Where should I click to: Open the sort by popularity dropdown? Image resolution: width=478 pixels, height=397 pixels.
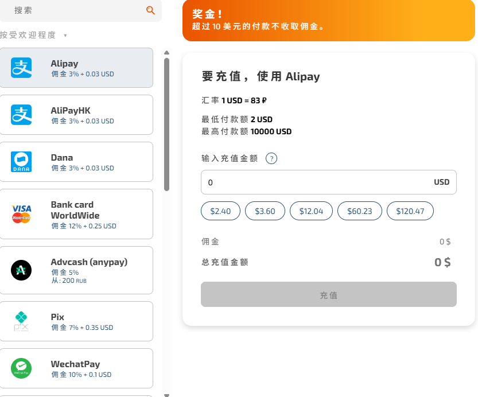pos(33,35)
